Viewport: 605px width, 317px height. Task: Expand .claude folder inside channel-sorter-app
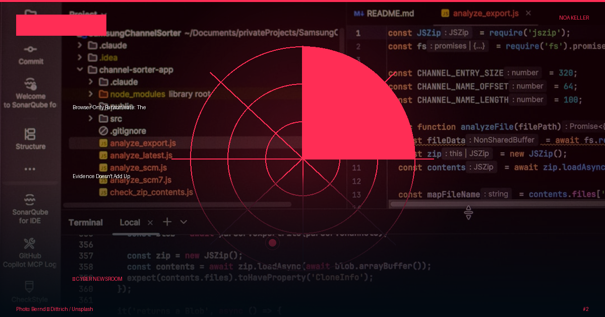91,82
